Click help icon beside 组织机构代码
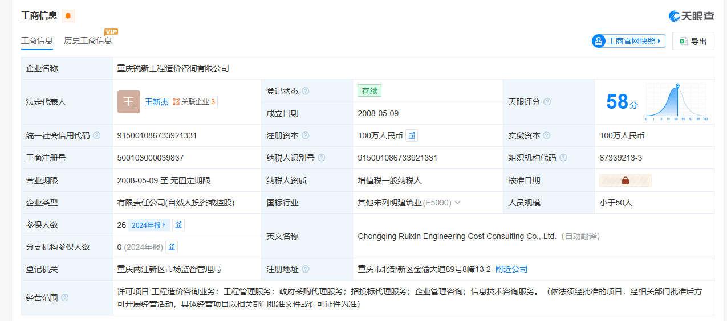This screenshot has height=321, width=727. (x=563, y=158)
